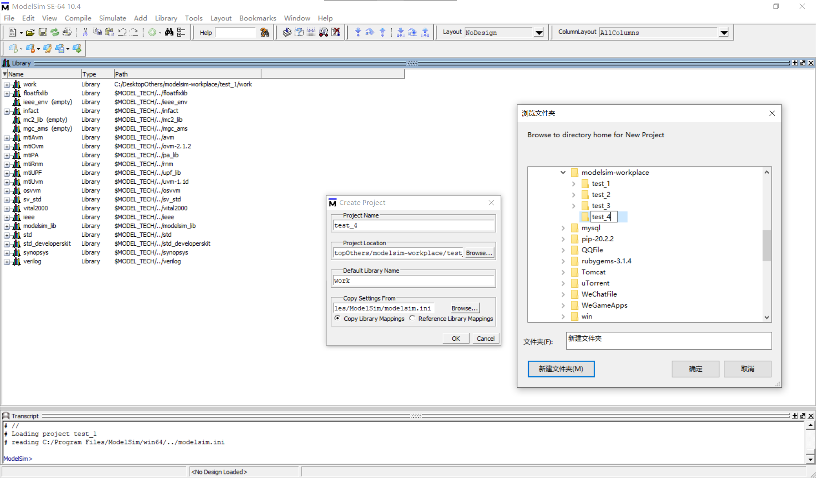
Task: Expand the Tomcat folder
Action: [x=563, y=272]
